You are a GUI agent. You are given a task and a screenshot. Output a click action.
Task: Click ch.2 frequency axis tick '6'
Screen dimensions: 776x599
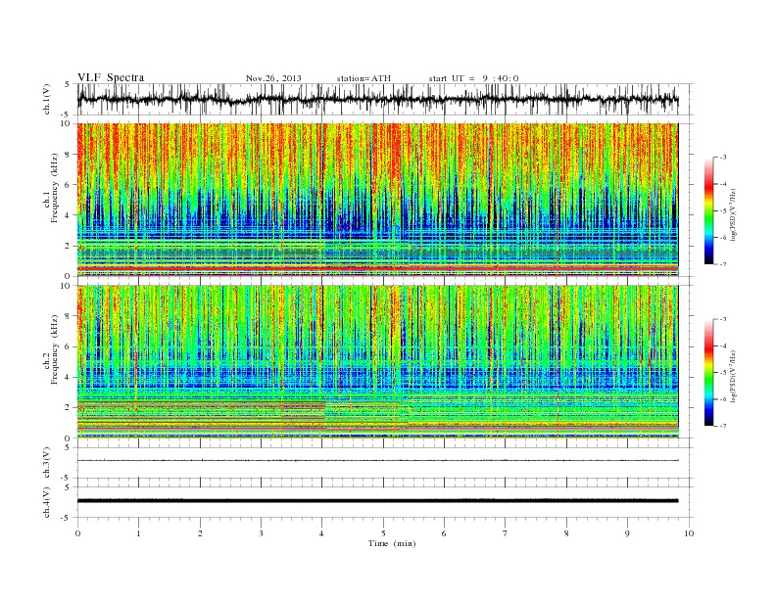(68, 346)
